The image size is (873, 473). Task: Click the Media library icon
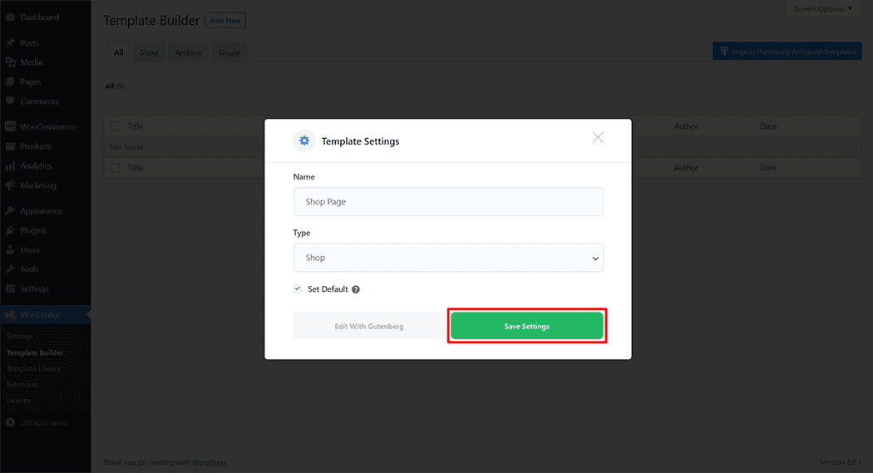10,62
